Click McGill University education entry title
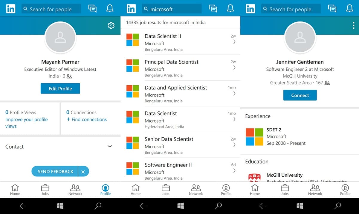This screenshot has height=214, width=359. pyautogui.click(x=285, y=175)
